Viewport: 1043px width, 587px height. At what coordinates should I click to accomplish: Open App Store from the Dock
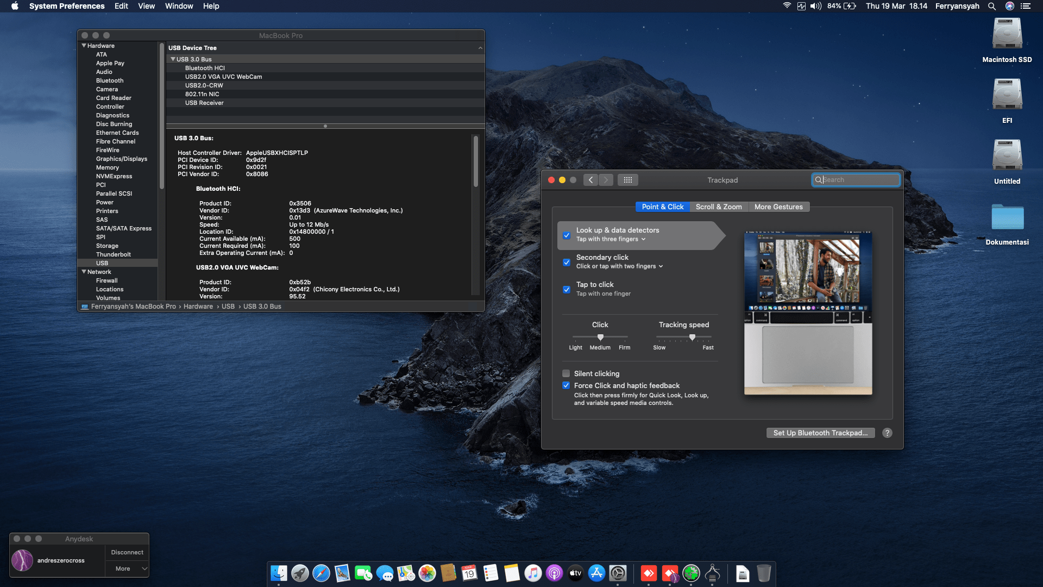[596, 573]
